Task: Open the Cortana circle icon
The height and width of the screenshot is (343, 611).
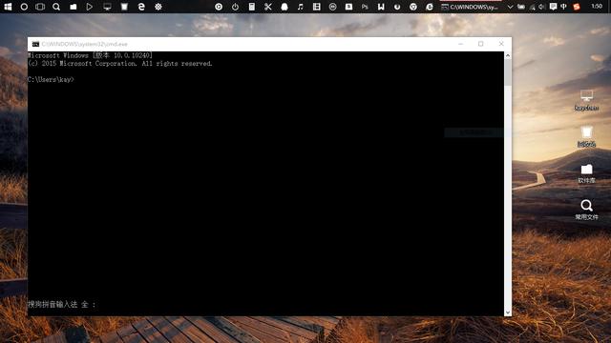Action: 24,7
